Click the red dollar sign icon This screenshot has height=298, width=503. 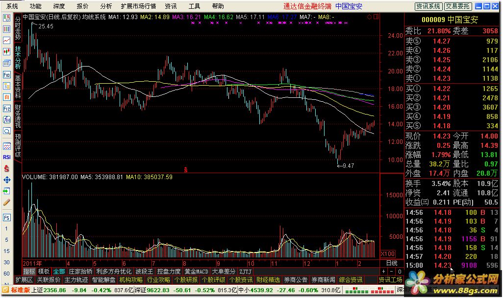(x=7, y=168)
